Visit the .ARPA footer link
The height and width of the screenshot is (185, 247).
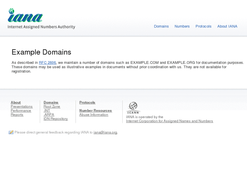(49, 115)
